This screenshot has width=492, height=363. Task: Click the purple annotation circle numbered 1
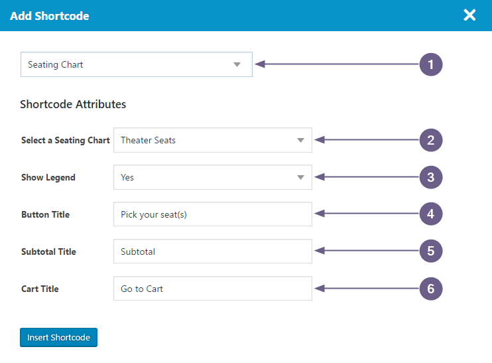click(x=431, y=64)
